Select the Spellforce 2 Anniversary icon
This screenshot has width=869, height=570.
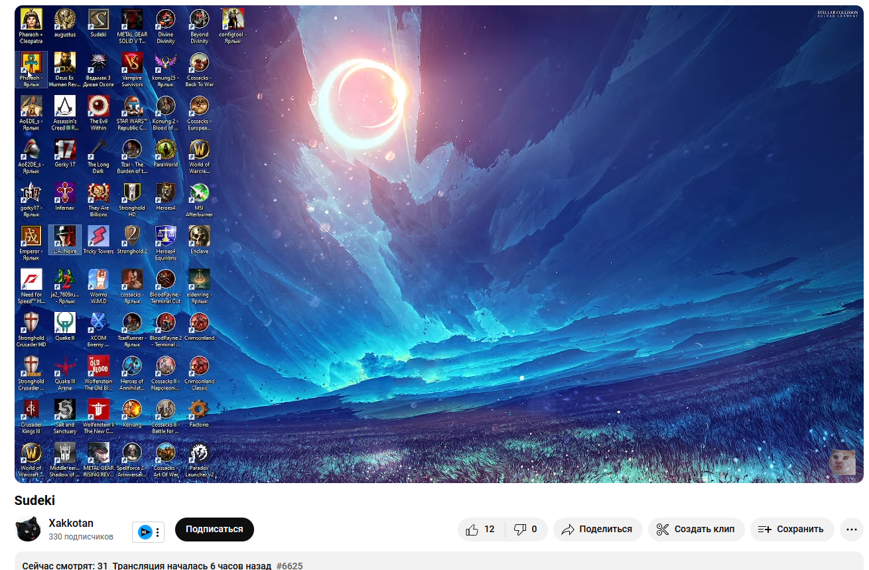132,459
